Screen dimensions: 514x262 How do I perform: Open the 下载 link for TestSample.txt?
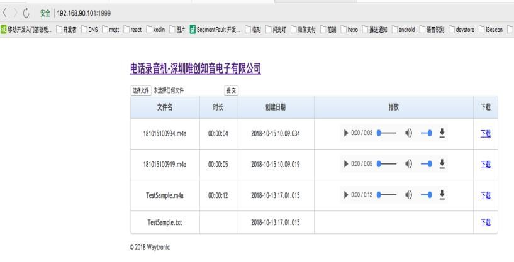(485, 222)
